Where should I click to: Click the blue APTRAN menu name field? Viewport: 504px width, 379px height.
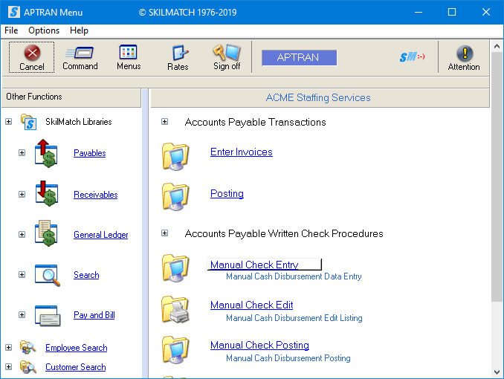click(300, 57)
